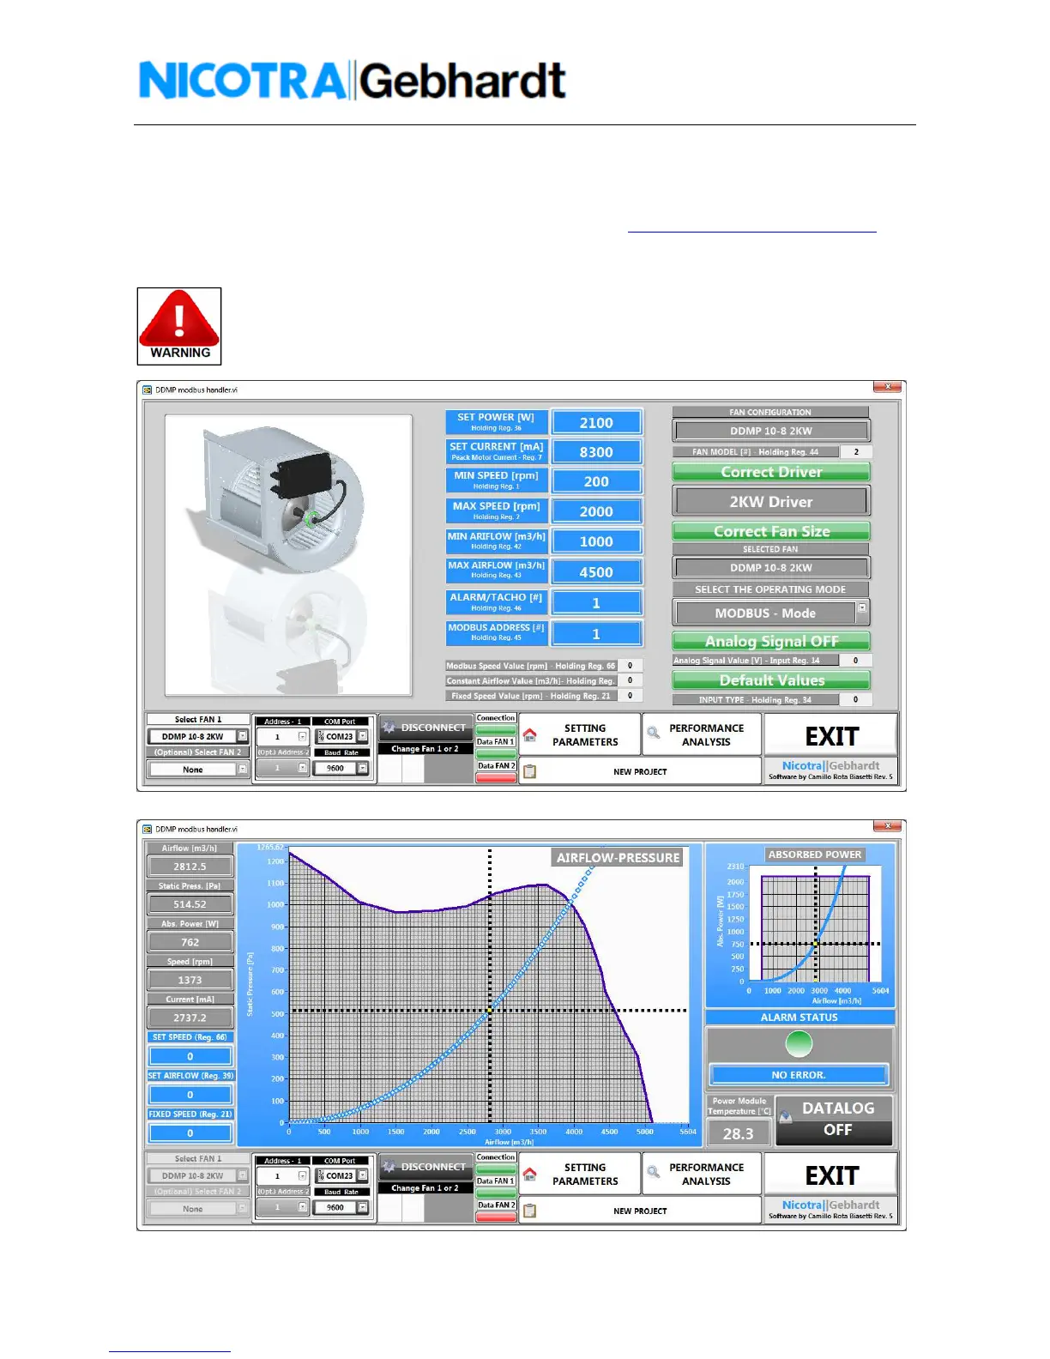
Task: Click the Airflow value 2812.5
Action: tap(190, 867)
